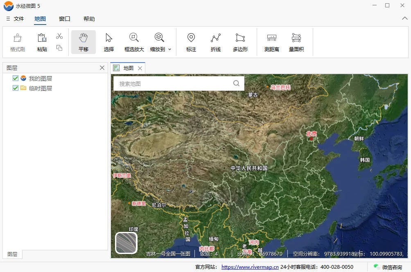Expand the 缩放到 dropdown arrow
Image resolution: width=411 pixels, height=272 pixels.
click(170, 49)
